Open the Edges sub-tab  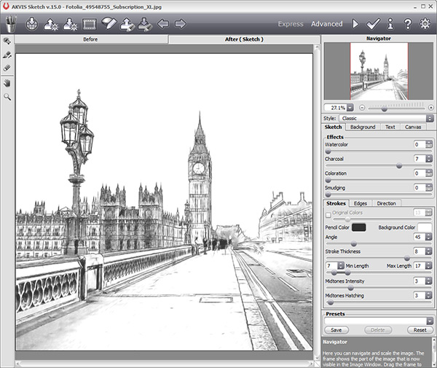pyautogui.click(x=361, y=203)
